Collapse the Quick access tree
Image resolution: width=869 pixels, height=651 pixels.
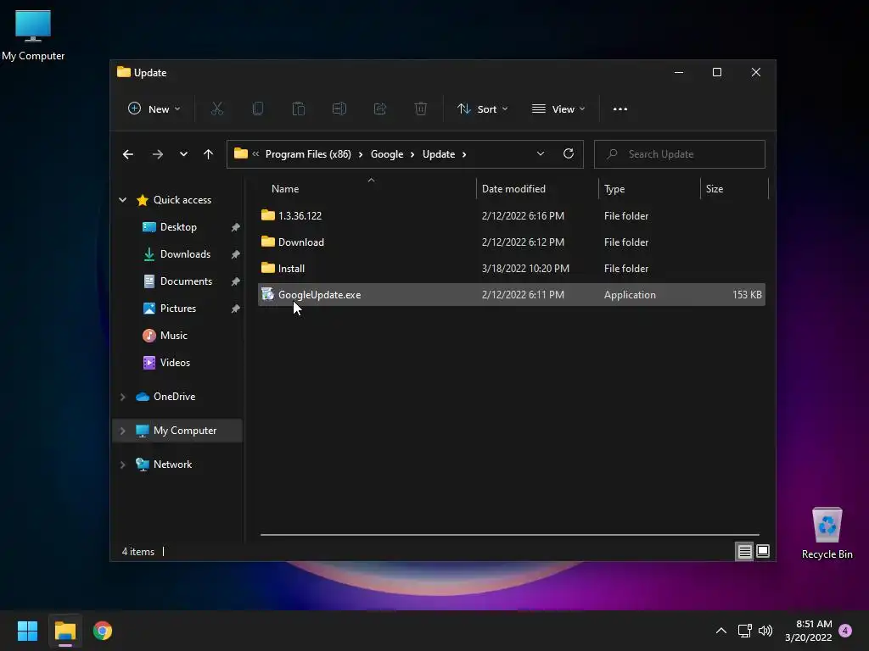(x=122, y=200)
